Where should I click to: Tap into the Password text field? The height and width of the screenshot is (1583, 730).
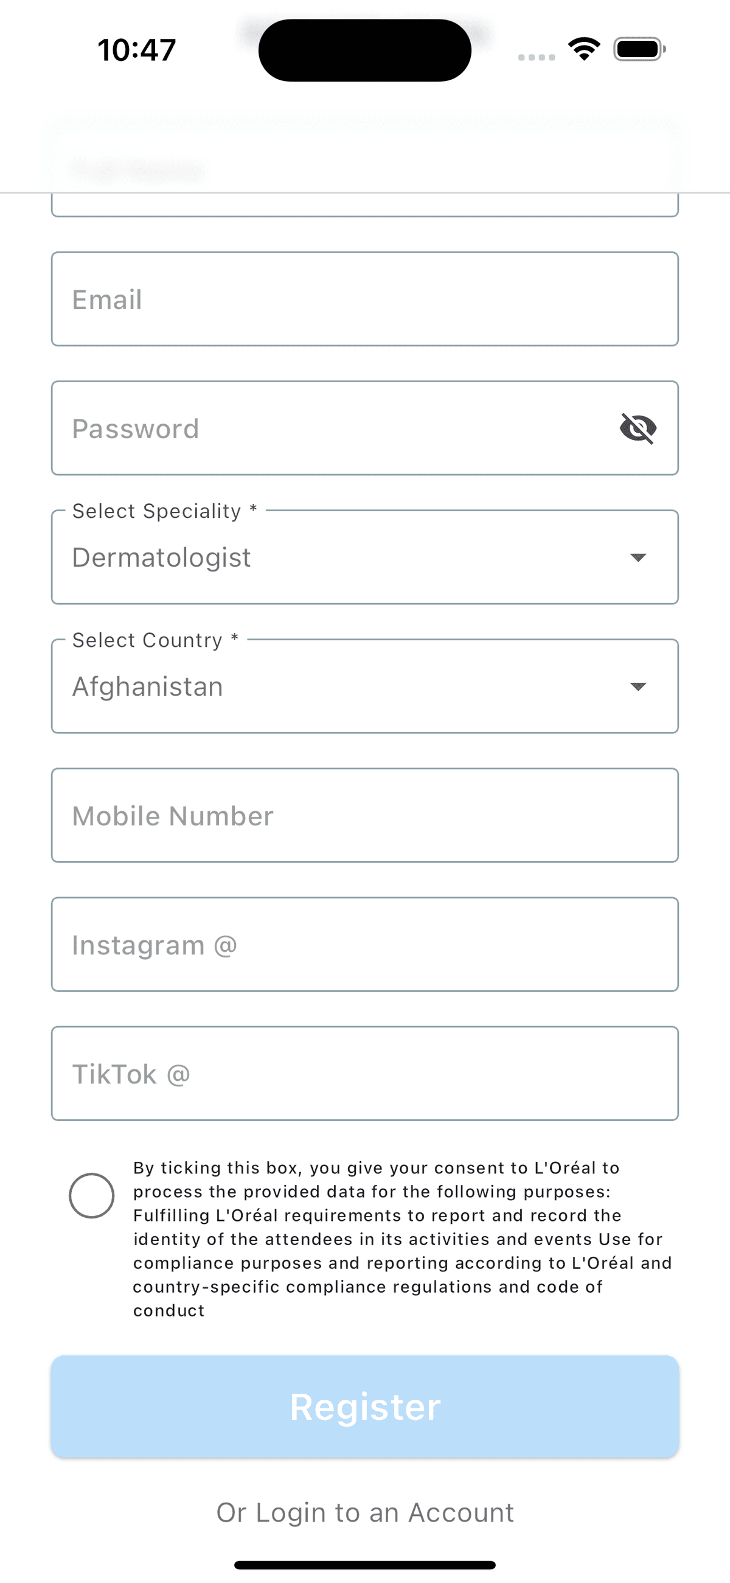point(332,428)
